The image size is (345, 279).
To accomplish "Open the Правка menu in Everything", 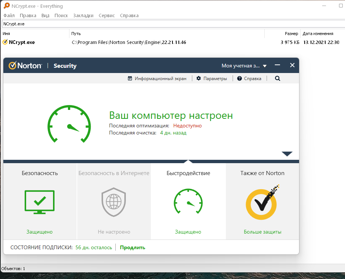I will [28, 15].
